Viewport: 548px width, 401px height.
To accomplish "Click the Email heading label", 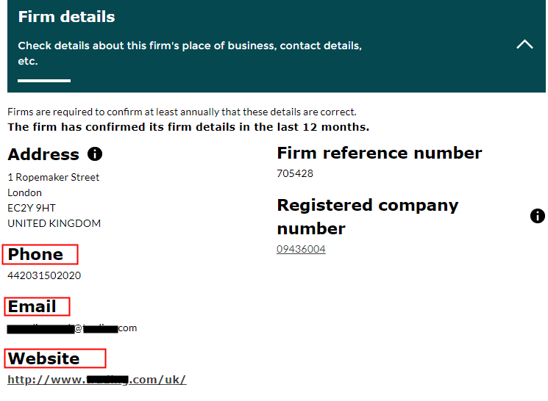I will [32, 306].
